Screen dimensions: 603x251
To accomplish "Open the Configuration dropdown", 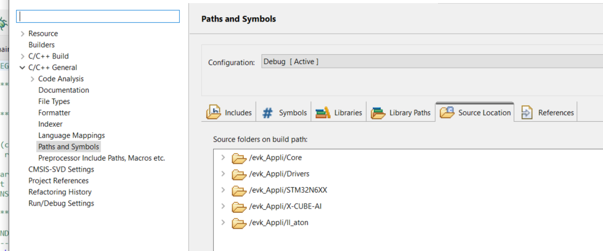I will click(431, 62).
